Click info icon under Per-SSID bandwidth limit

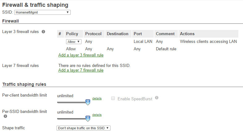click(5, 116)
